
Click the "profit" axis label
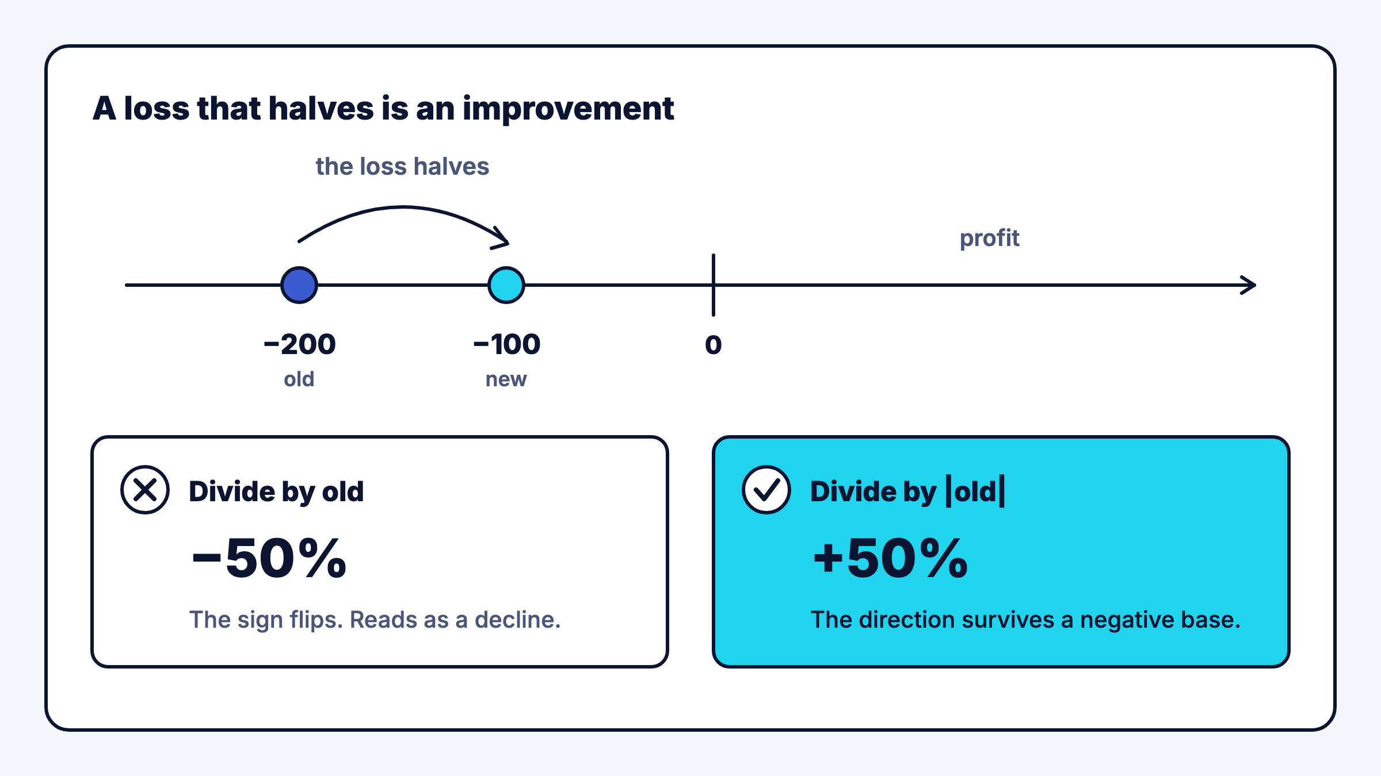pyautogui.click(x=989, y=239)
